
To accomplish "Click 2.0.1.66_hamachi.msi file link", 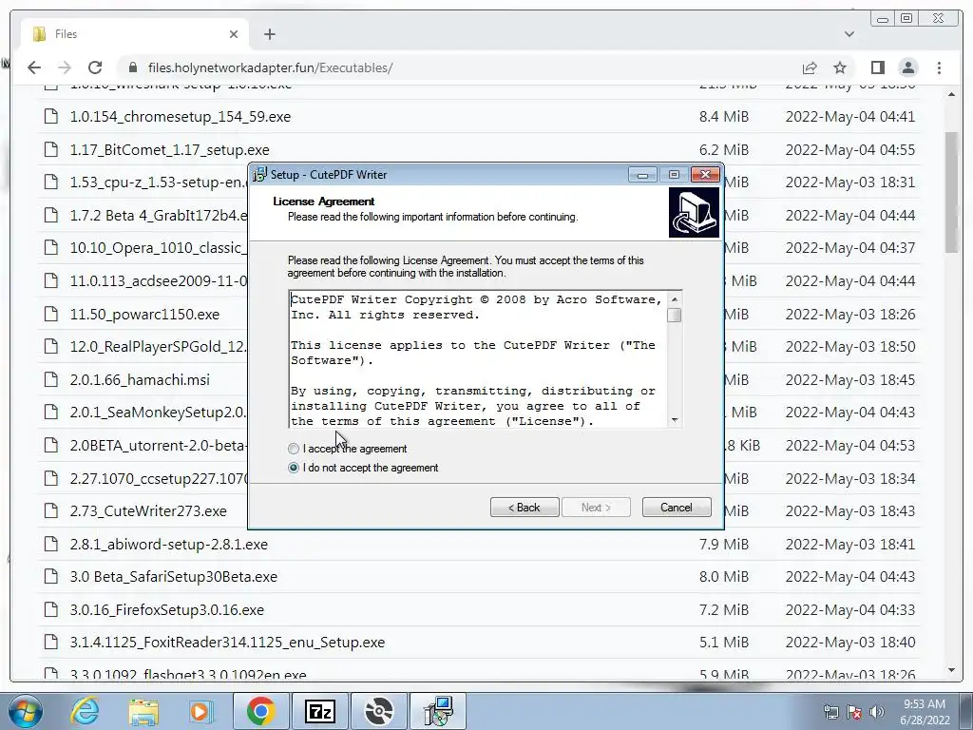I will coord(140,380).
